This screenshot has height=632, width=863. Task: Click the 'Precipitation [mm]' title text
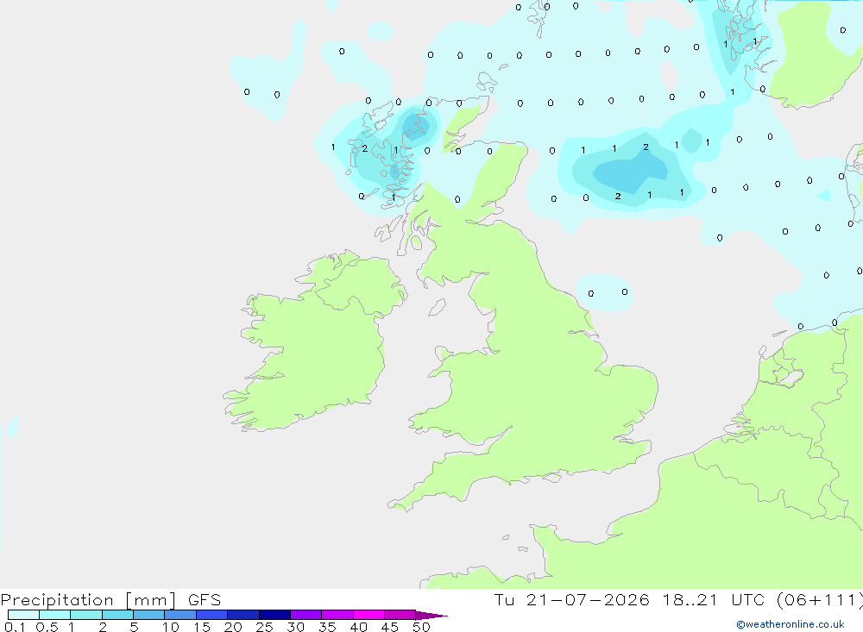[x=89, y=600]
